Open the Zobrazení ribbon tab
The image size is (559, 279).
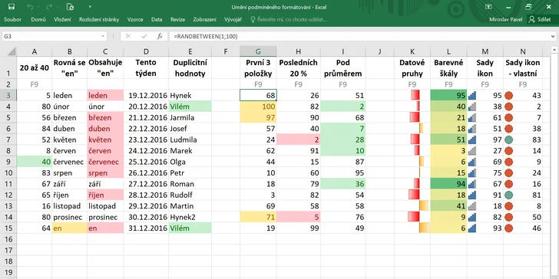point(204,20)
